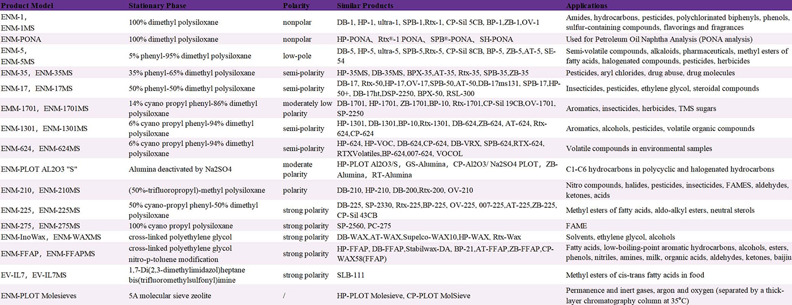Screen dimensions: 792x305
Task: Click DB-210, HP-210 similar products cell
Action: (x=405, y=190)
